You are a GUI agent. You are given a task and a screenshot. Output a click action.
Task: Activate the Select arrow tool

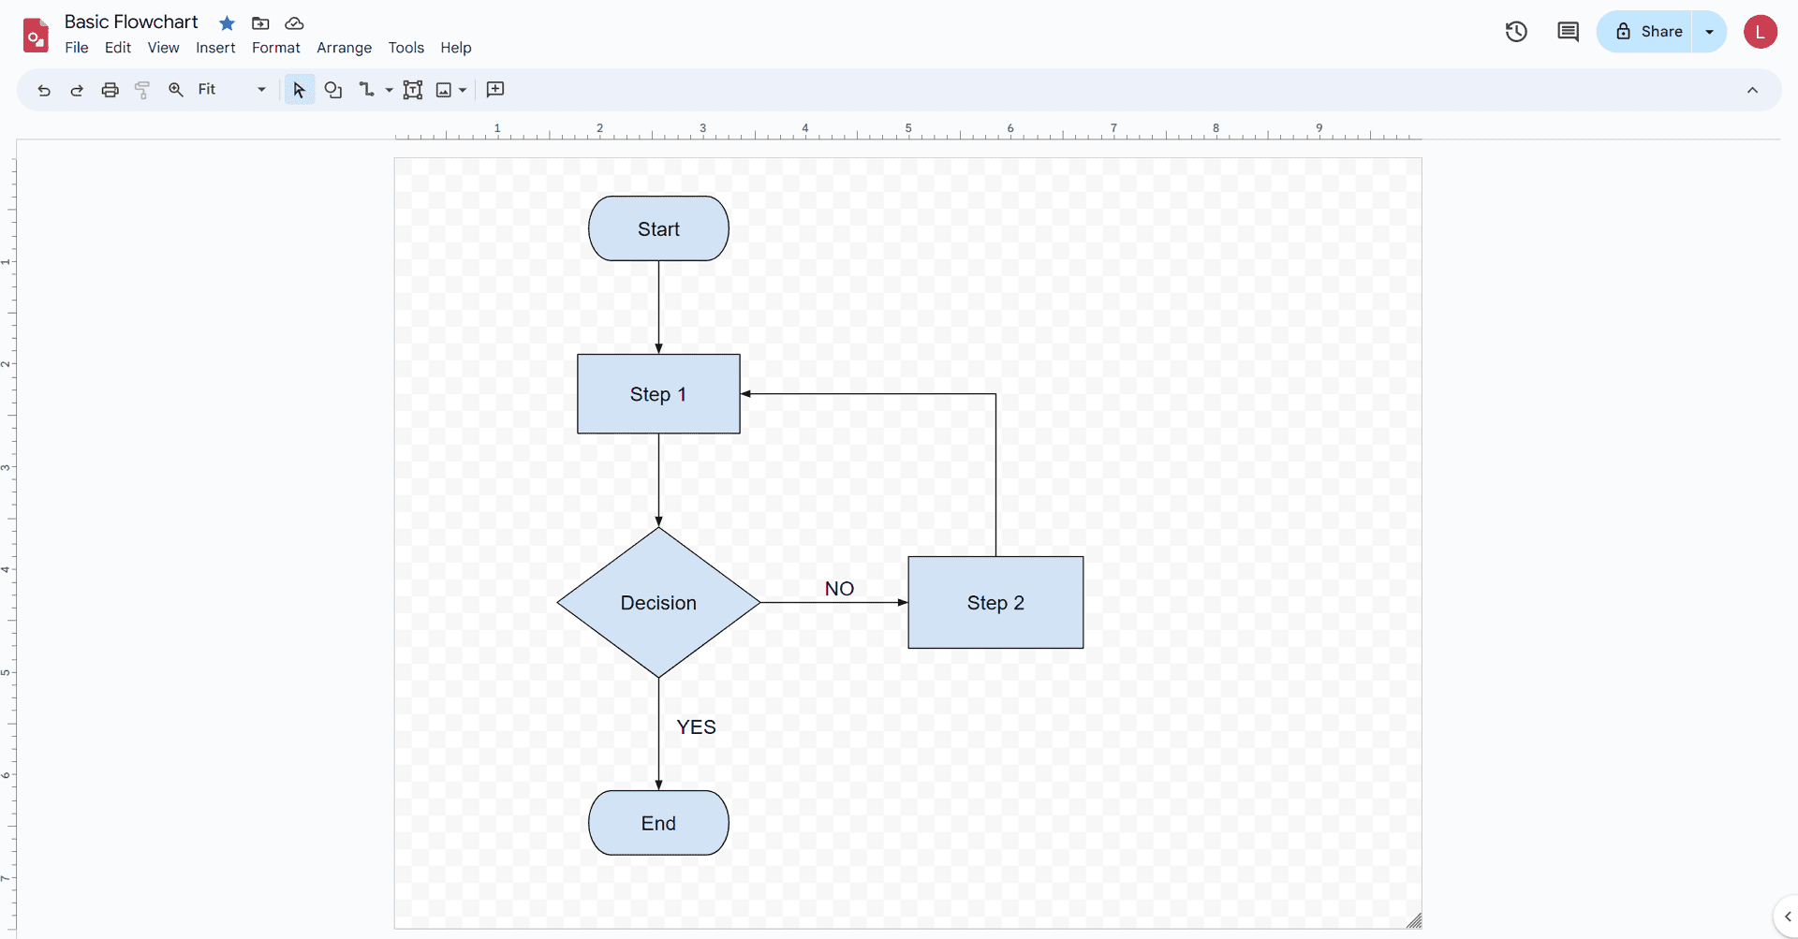(299, 90)
